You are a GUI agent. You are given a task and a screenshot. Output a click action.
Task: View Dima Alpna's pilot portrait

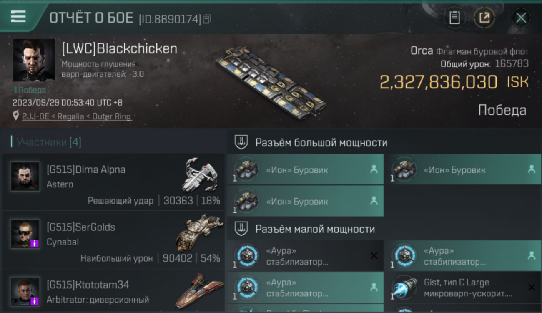(25, 176)
